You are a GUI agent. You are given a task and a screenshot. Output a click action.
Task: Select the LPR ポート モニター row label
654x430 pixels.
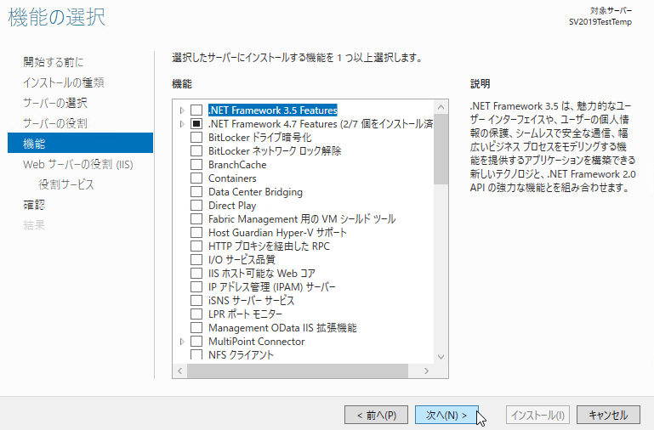pos(245,314)
